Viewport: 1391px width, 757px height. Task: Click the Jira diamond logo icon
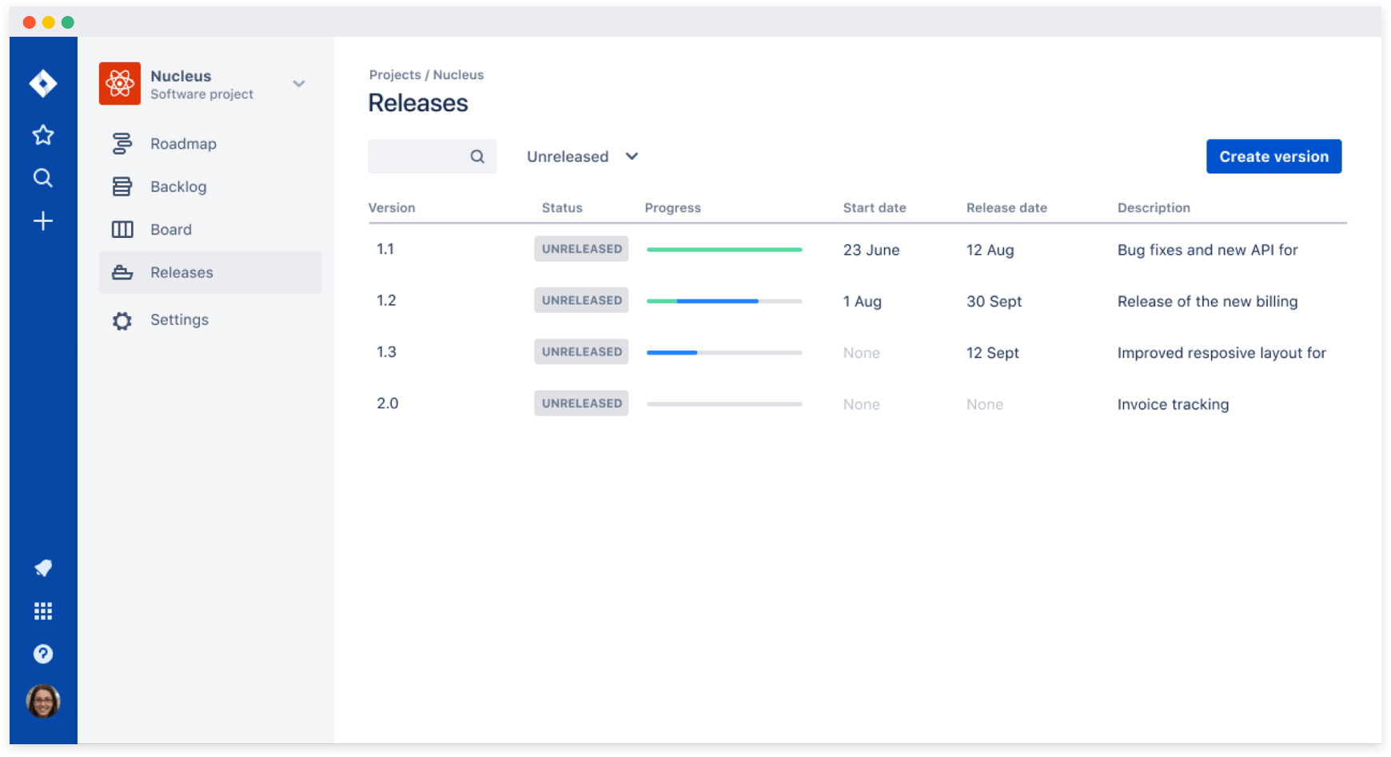(x=43, y=83)
